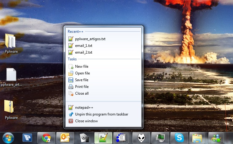Open email_2.txt from the Recent list
Image resolution: width=233 pixels, height=144 pixels.
(103, 52)
